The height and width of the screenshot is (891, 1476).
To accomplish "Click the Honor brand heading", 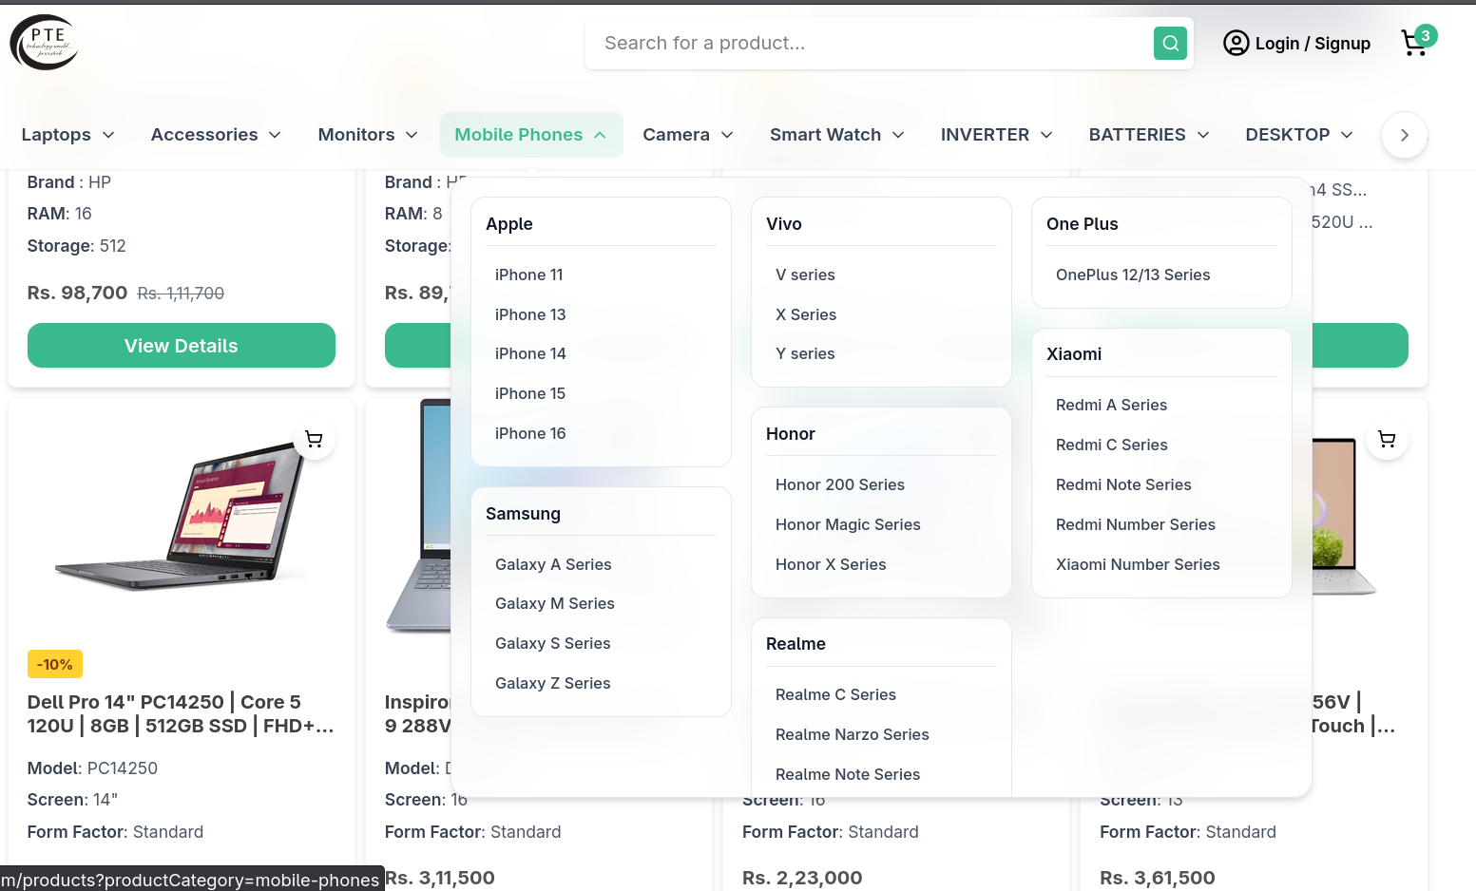I will [791, 434].
